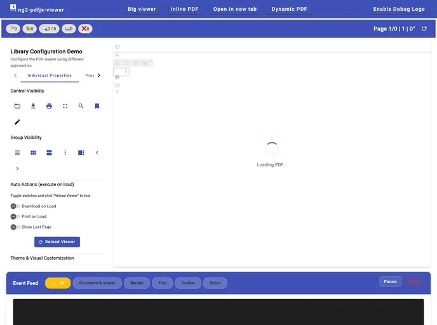Image resolution: width=437 pixels, height=325 pixels.
Task: Enable the Print on Load switch
Action: pos(15,216)
